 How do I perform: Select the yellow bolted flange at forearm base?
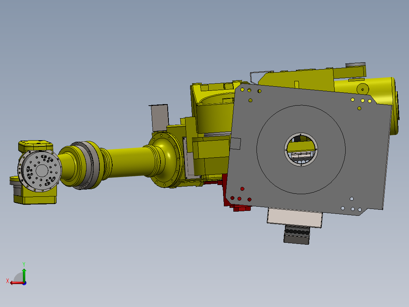coord(166,160)
